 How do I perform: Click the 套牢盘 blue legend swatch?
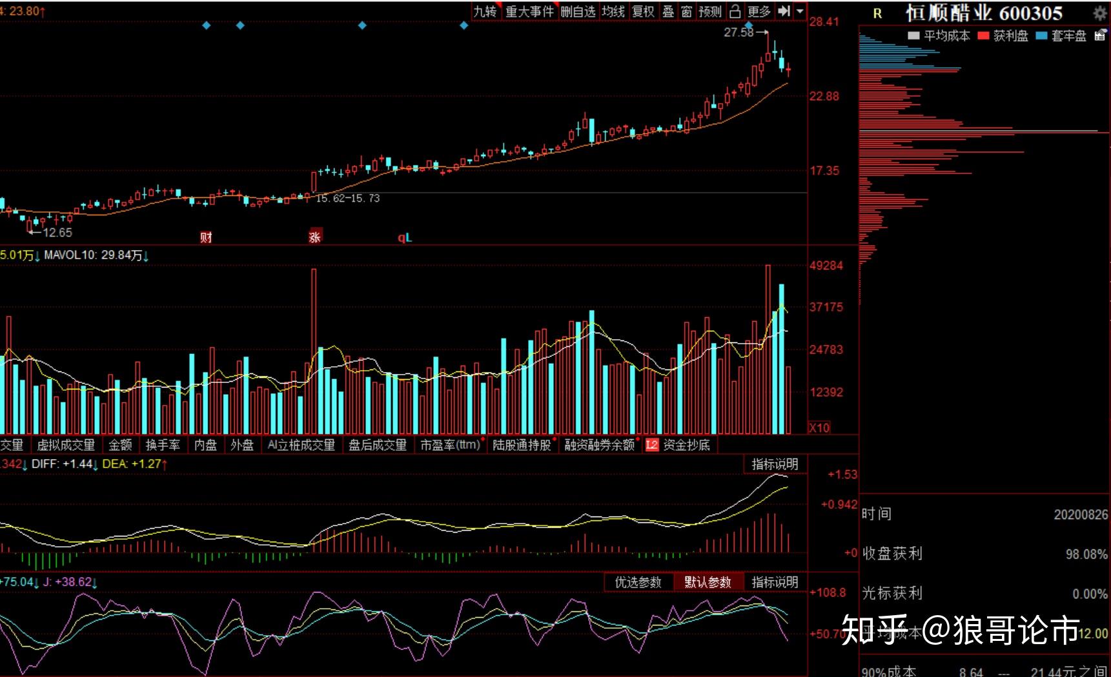(x=1041, y=36)
